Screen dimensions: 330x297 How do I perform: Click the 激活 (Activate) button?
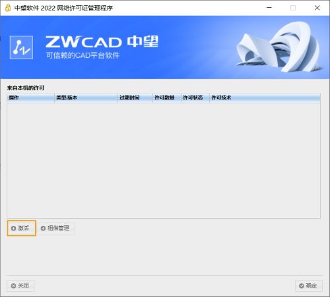21,228
